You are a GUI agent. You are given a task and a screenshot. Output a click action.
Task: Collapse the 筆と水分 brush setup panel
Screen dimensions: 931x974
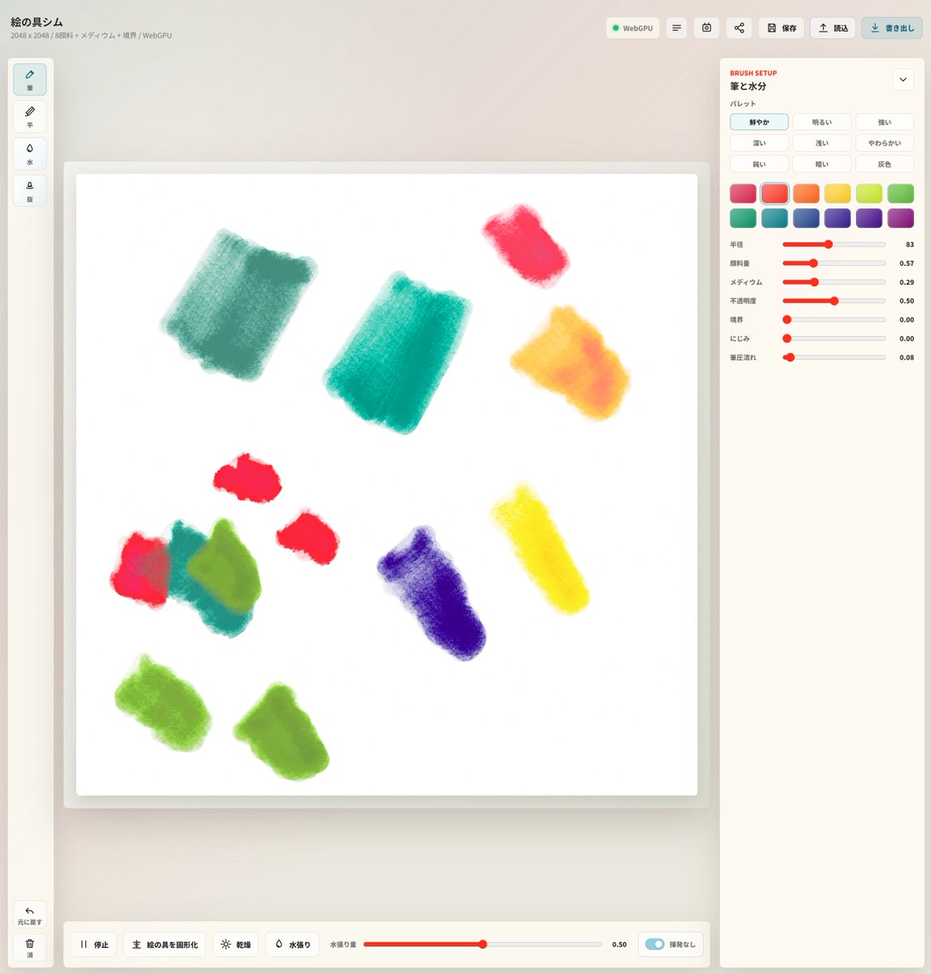(x=903, y=80)
